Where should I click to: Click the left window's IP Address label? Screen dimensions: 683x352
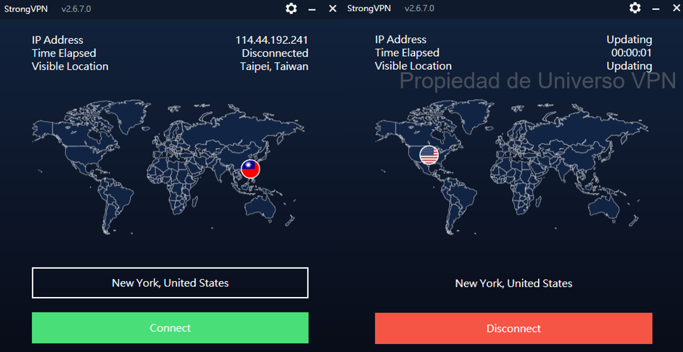tap(57, 40)
